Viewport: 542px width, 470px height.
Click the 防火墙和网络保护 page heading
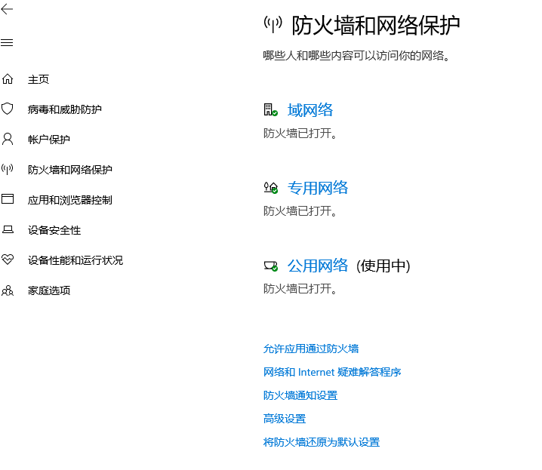coord(376,25)
